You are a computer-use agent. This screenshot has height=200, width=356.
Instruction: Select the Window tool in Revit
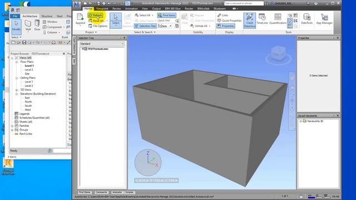pyautogui.click(x=50, y=22)
